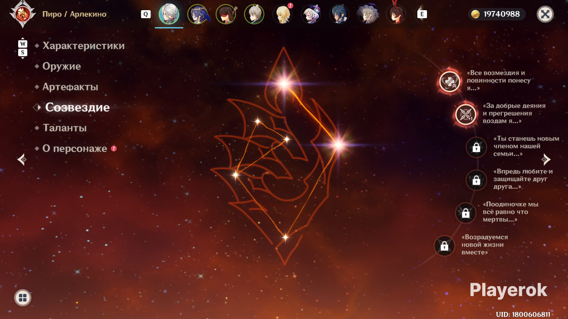The width and height of the screenshot is (568, 319).
Task: Click the lowest star of the constellation
Action: click(285, 237)
